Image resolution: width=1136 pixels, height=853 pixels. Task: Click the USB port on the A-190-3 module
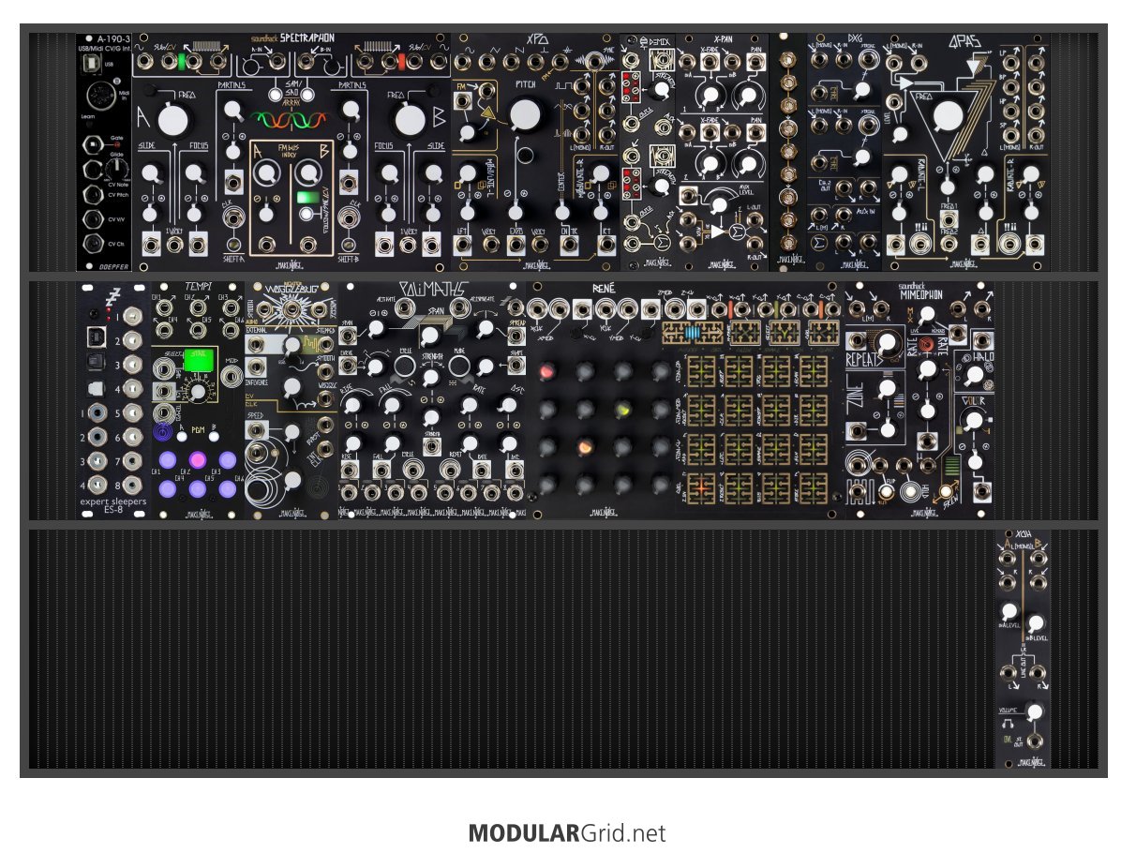(92, 62)
